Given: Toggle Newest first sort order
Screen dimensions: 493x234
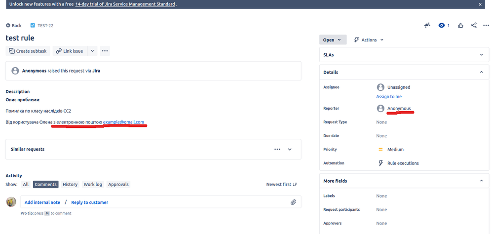Looking at the screenshot, I should coord(282,184).
